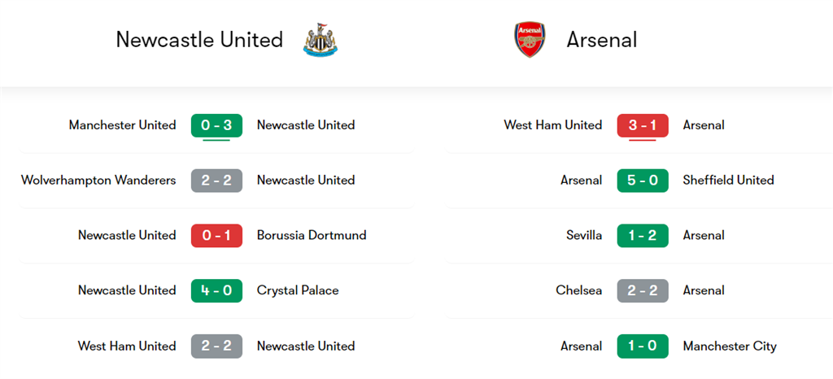Image resolution: width=833 pixels, height=379 pixels.
Task: Open the Sevilla team link
Action: coord(584,235)
